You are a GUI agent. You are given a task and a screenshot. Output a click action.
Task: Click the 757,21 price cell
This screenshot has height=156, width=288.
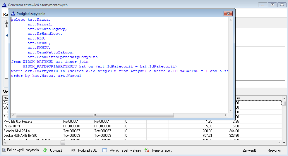202,136
